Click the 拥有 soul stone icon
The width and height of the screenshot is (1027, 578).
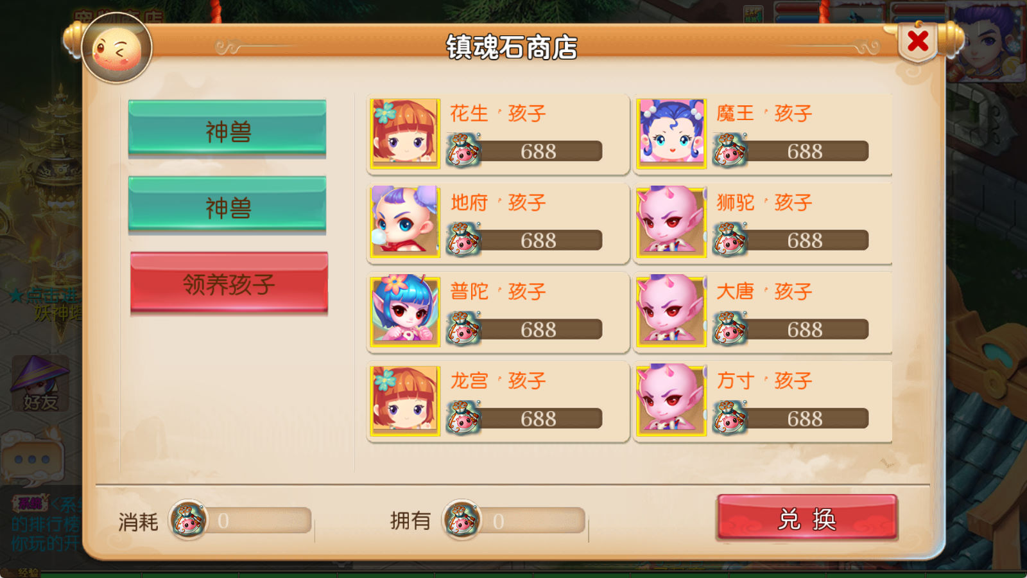462,520
